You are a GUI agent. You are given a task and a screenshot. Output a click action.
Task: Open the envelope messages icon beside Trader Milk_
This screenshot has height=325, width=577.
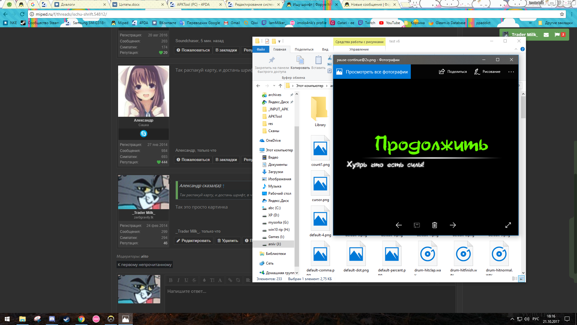pyautogui.click(x=546, y=35)
